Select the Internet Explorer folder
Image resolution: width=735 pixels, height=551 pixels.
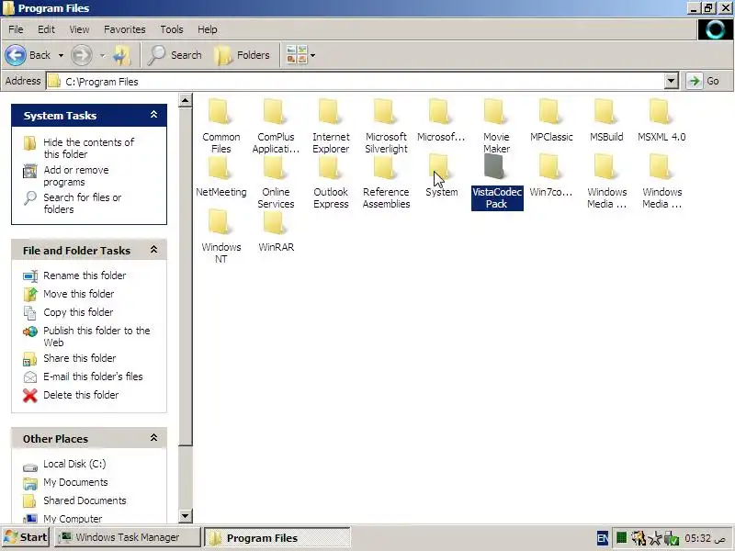coord(331,126)
